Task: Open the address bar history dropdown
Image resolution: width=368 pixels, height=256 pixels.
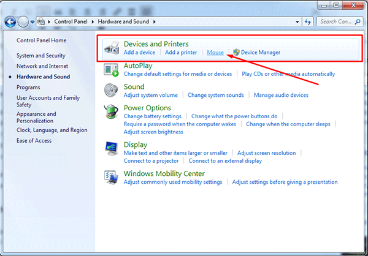Action: point(297,22)
